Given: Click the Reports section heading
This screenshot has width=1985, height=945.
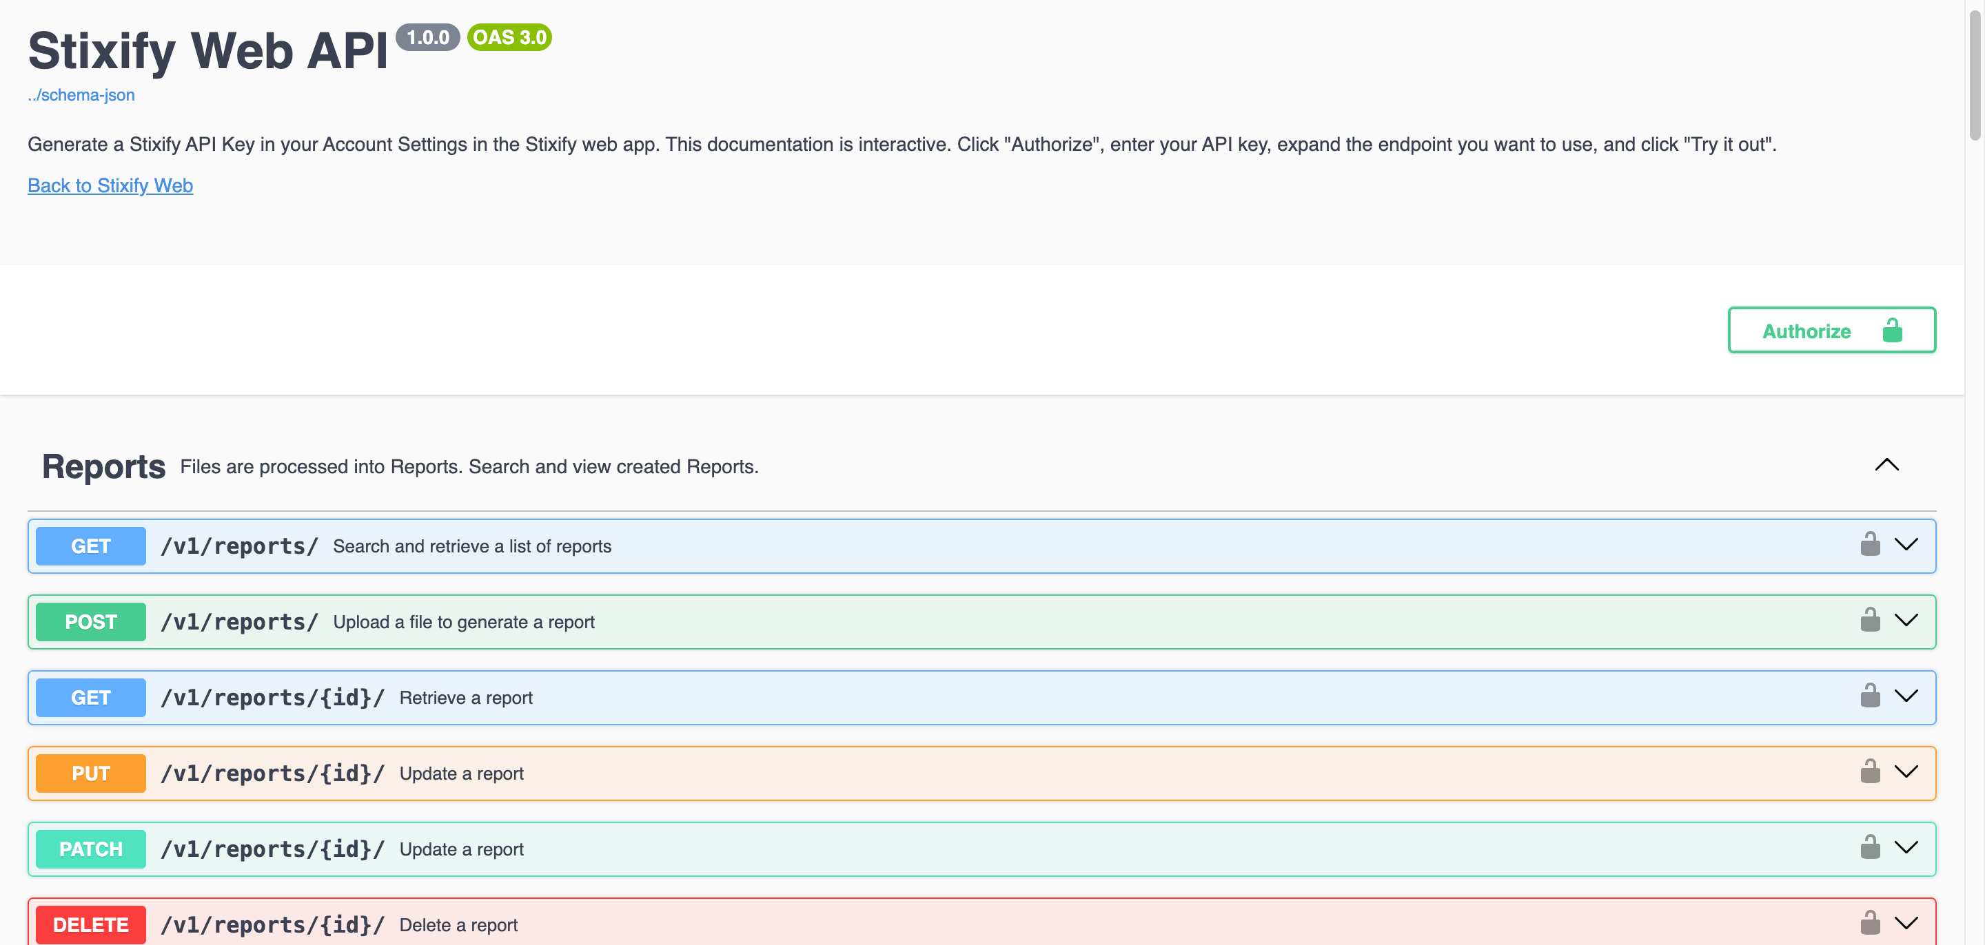Looking at the screenshot, I should click(103, 467).
